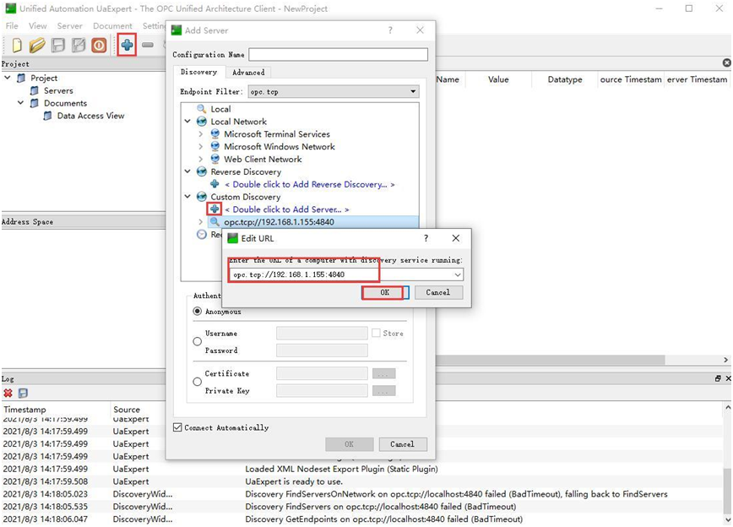The image size is (733, 527).
Task: Select the Username Password radio button
Action: pyautogui.click(x=198, y=342)
